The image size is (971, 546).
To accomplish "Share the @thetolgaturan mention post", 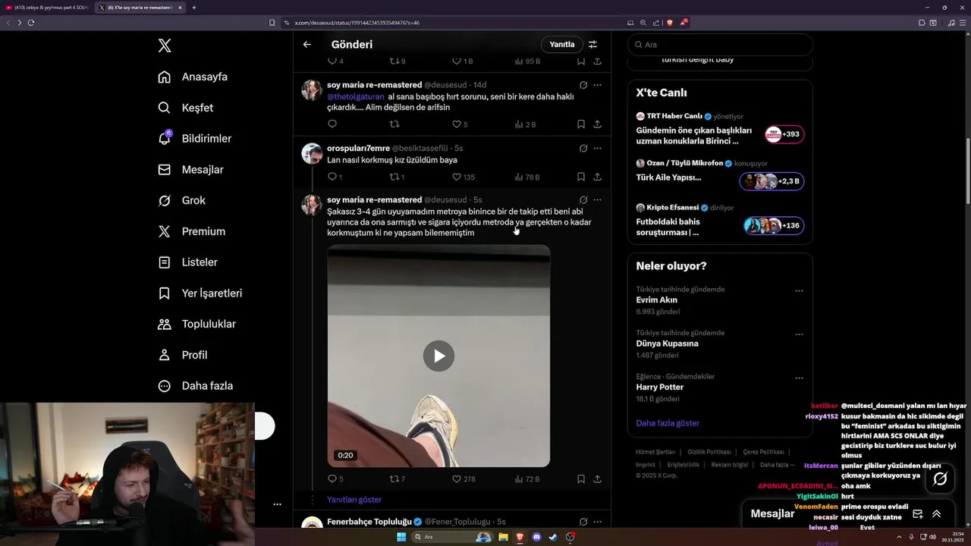I will tap(598, 124).
